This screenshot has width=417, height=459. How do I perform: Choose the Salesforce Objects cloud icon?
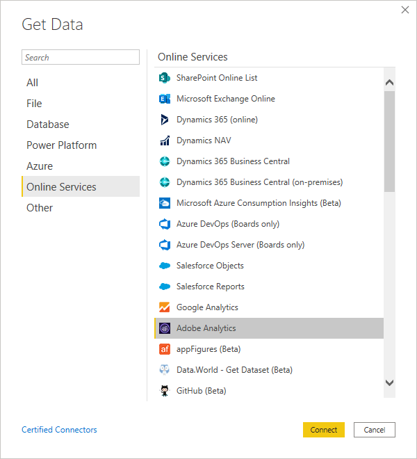pyautogui.click(x=165, y=266)
